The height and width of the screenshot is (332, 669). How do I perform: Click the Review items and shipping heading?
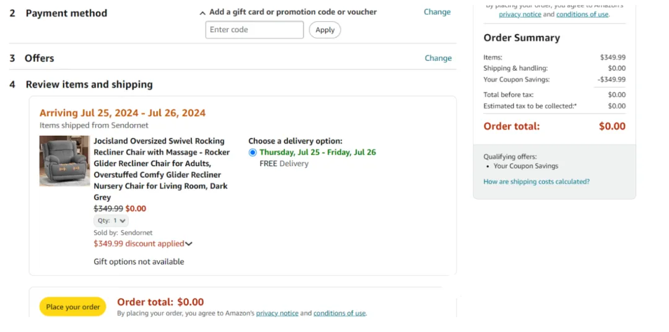point(89,84)
